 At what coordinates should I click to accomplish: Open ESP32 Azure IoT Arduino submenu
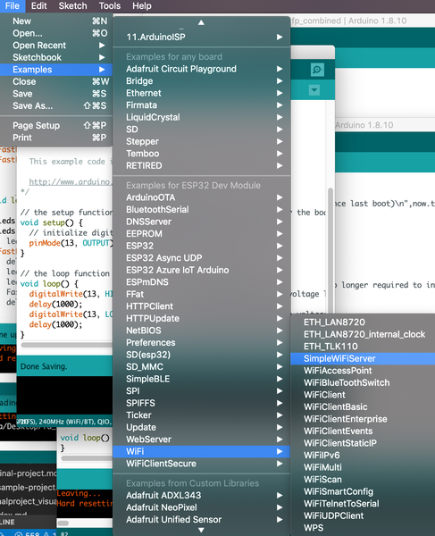click(201, 270)
